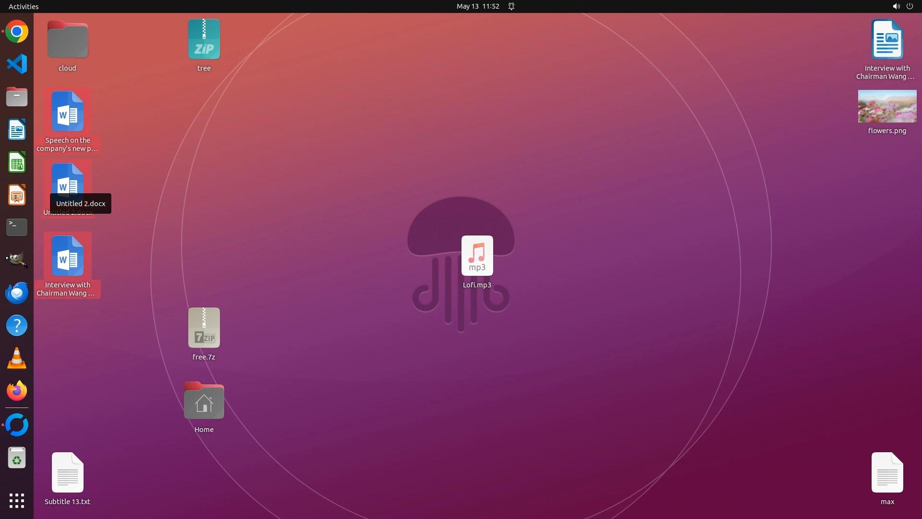Click the Help question mark icon
Viewport: 922px width, 519px height.
pos(17,326)
